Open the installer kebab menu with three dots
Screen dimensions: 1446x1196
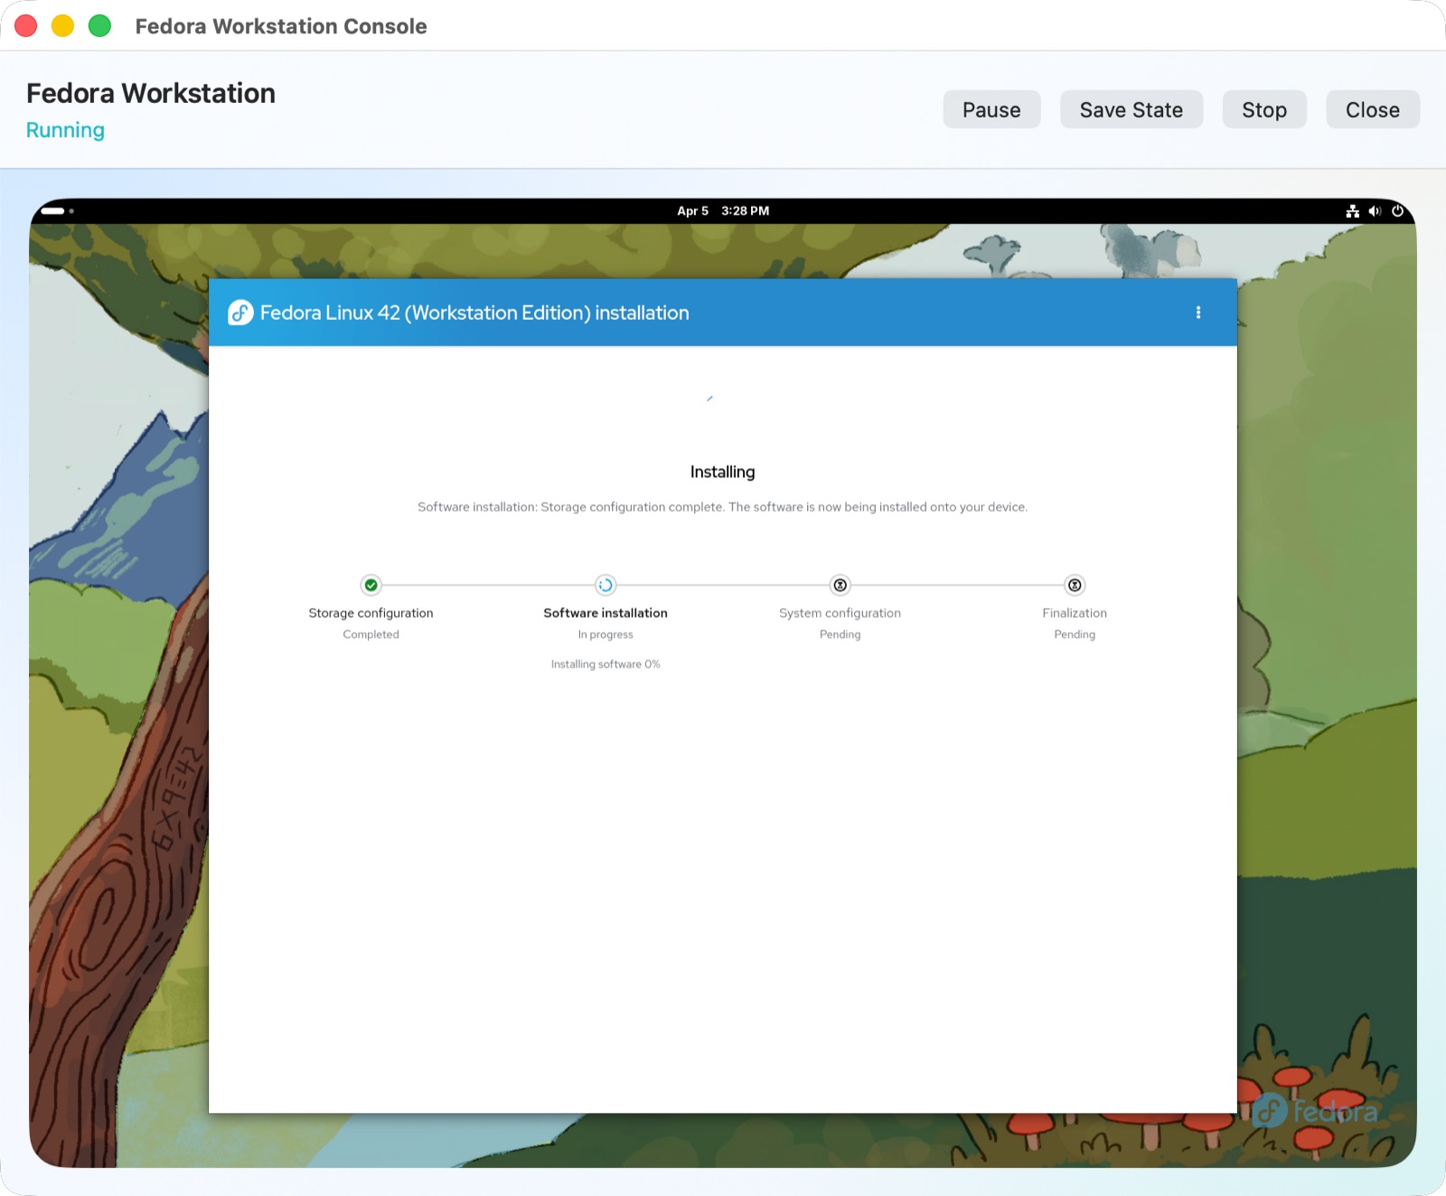(1198, 312)
